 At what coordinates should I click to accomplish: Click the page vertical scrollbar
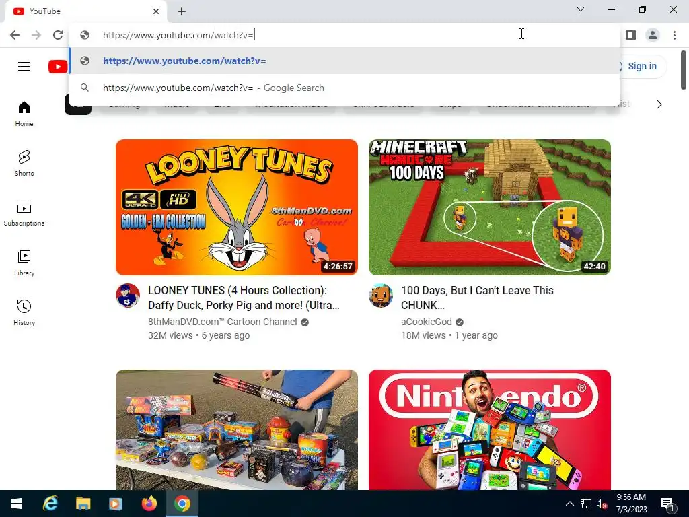[x=684, y=70]
